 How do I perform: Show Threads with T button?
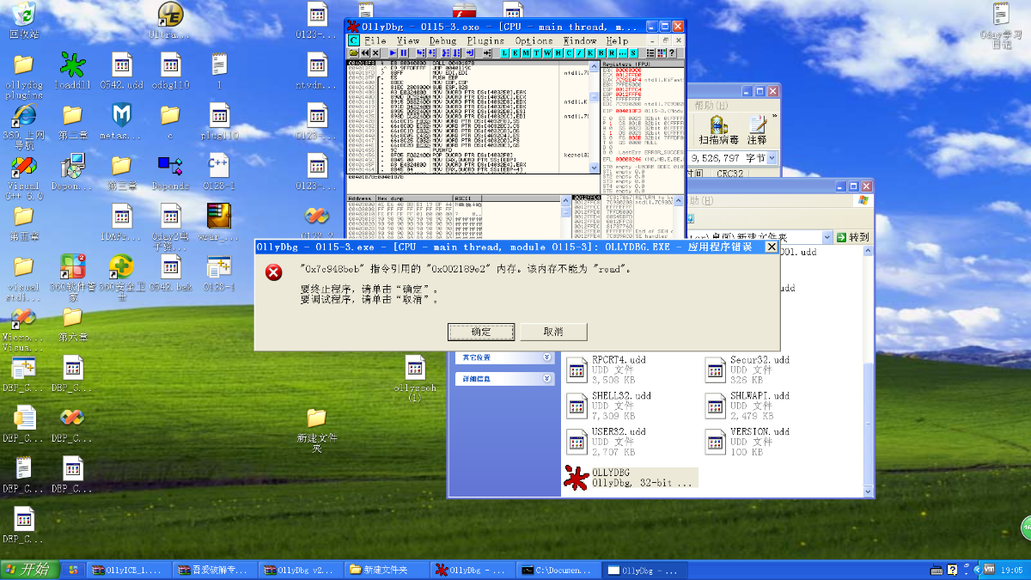point(537,53)
